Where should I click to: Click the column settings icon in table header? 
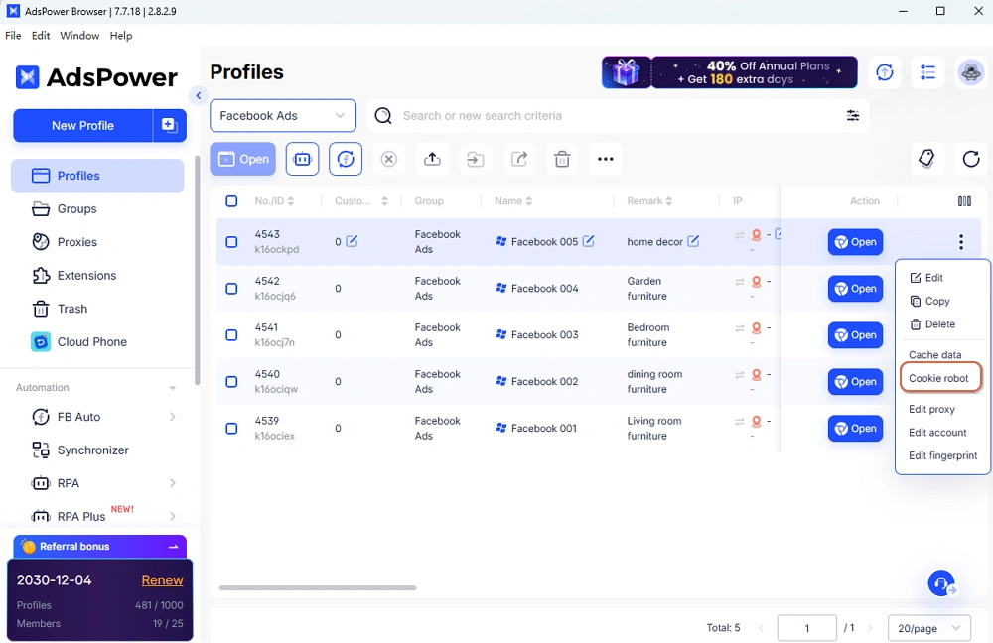click(964, 201)
